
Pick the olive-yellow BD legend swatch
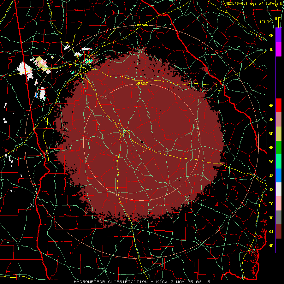coord(279,133)
